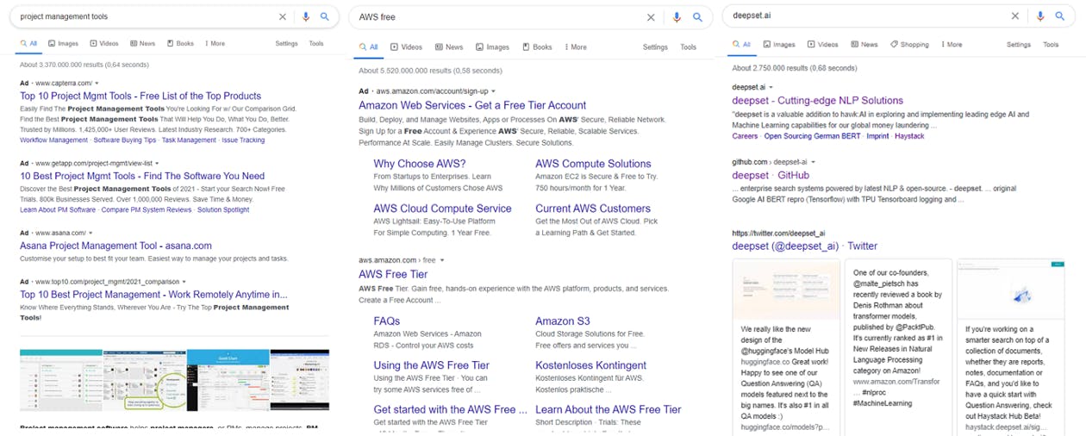Open News tab in project management search
The width and height of the screenshot is (1086, 436).
pyautogui.click(x=143, y=43)
